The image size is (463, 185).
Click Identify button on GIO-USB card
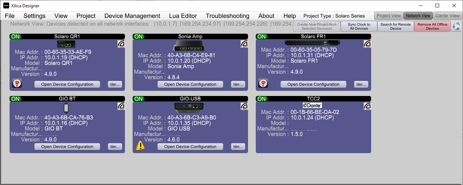click(x=238, y=147)
